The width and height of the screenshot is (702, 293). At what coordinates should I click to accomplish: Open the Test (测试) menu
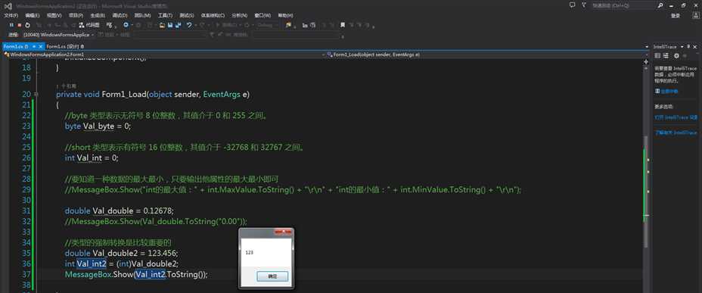pos(187,15)
